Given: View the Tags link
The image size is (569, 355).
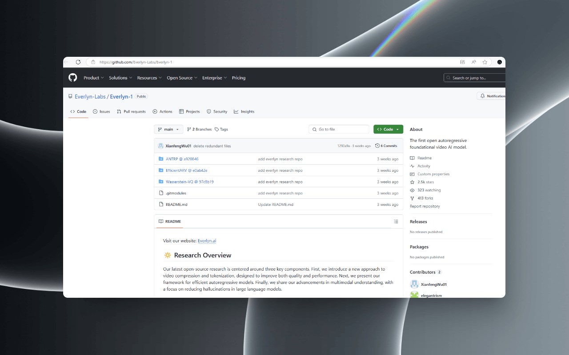Looking at the screenshot, I should 221,129.
